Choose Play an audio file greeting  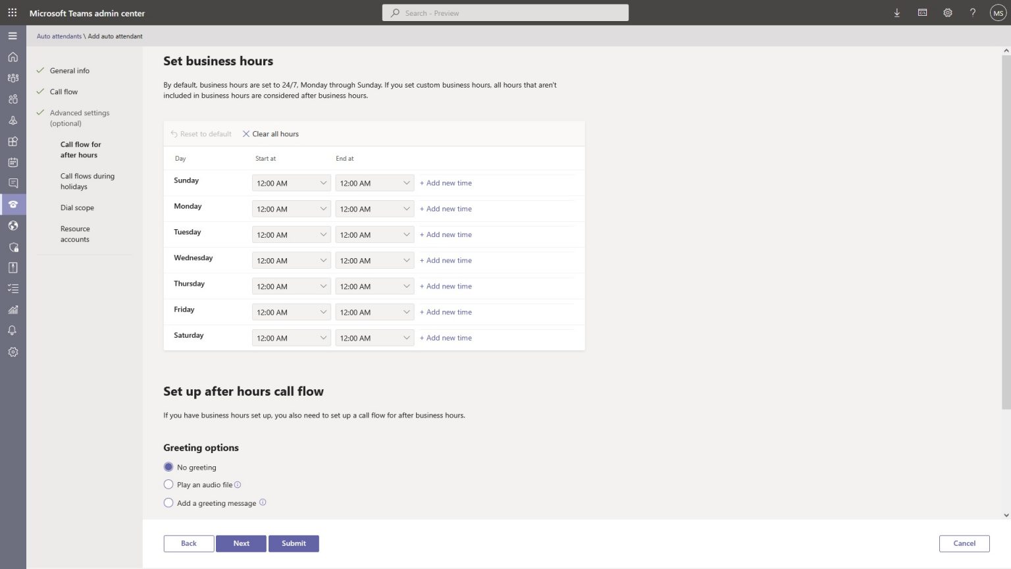[168, 485]
